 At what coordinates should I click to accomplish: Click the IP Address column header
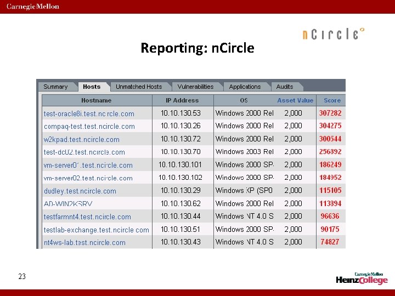(182, 100)
